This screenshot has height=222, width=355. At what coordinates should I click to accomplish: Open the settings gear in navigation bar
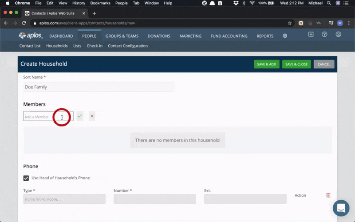click(285, 36)
